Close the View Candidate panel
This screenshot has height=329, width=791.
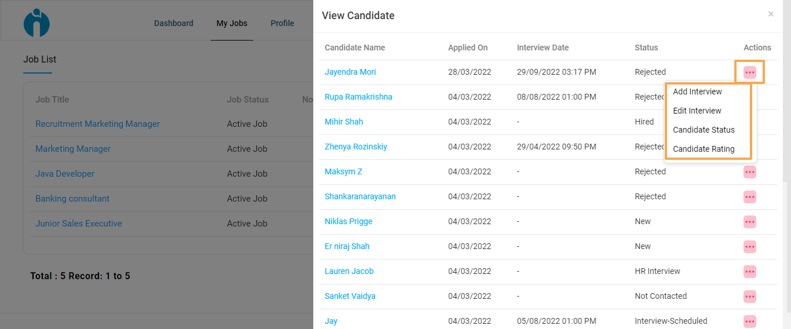pos(771,14)
